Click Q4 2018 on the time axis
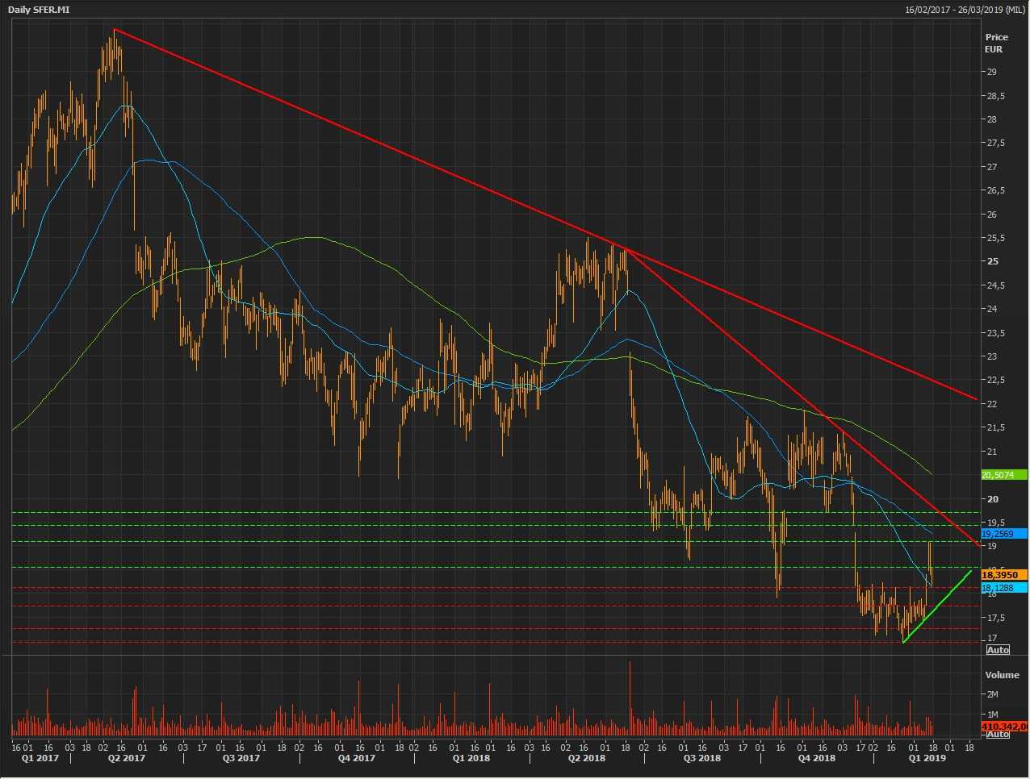 click(x=817, y=758)
